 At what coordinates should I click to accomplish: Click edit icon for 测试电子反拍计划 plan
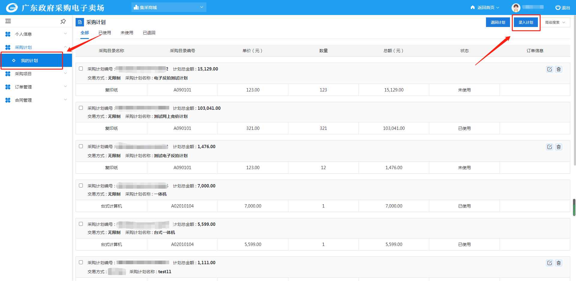pos(549,147)
